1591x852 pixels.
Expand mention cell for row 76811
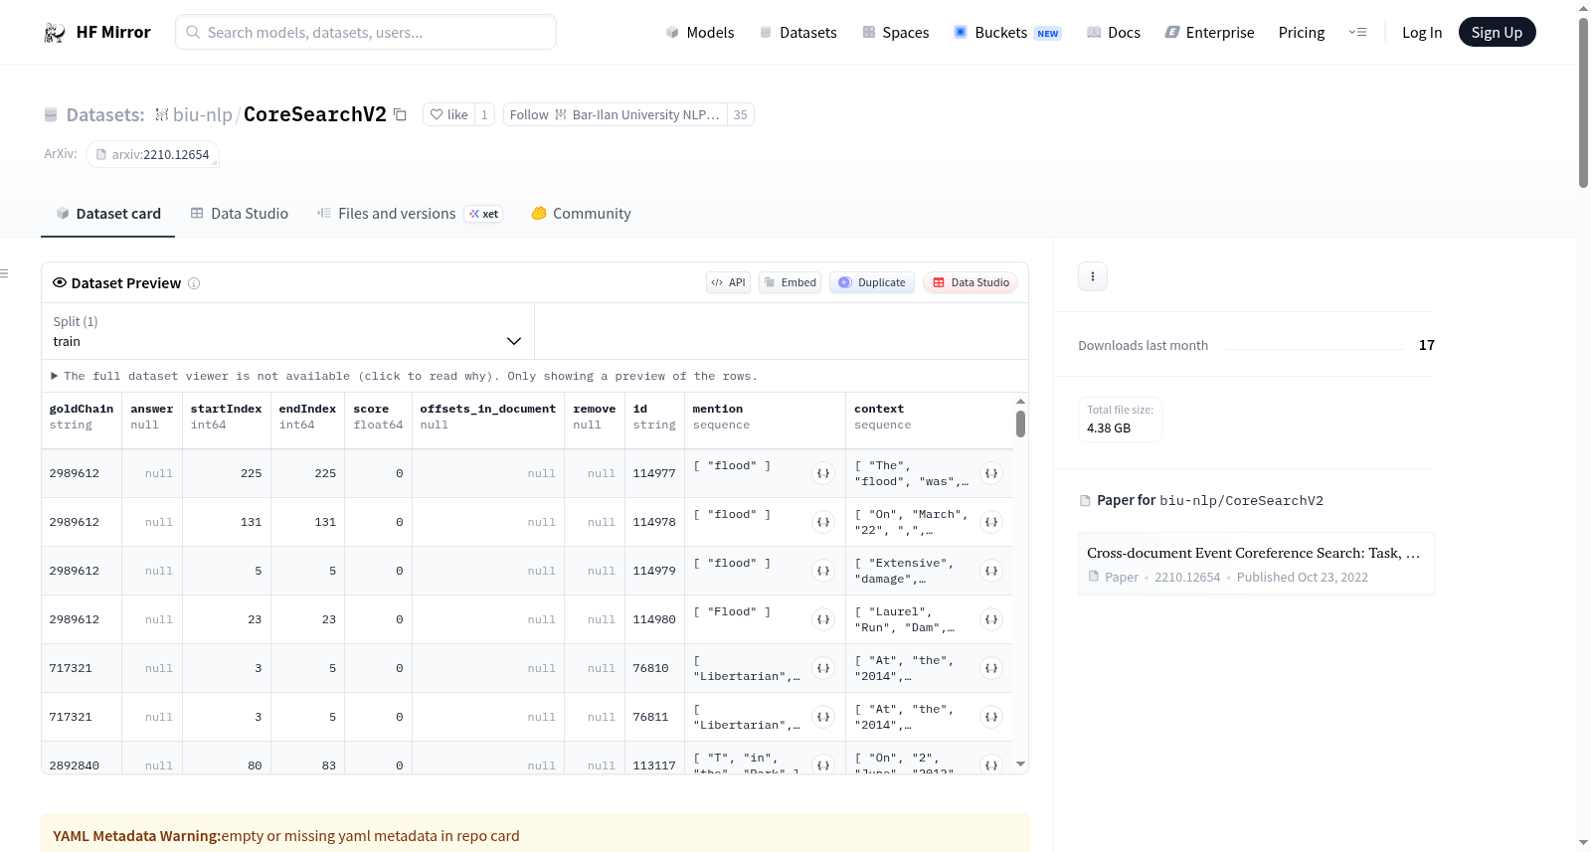click(823, 717)
